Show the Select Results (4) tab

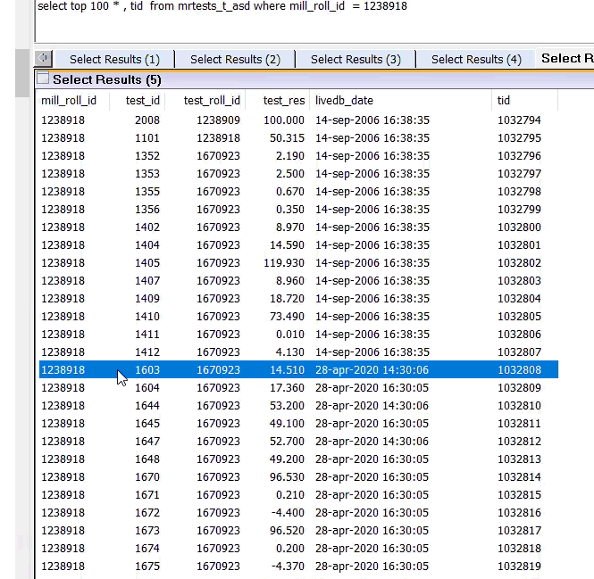click(476, 59)
